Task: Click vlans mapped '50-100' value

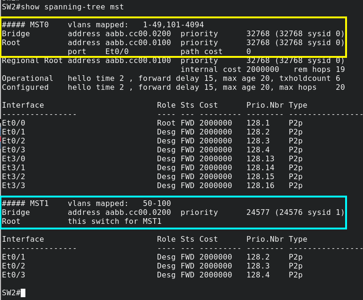Action: pos(157,203)
